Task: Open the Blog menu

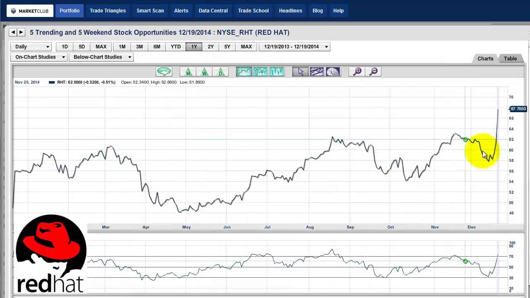Action: tap(318, 11)
